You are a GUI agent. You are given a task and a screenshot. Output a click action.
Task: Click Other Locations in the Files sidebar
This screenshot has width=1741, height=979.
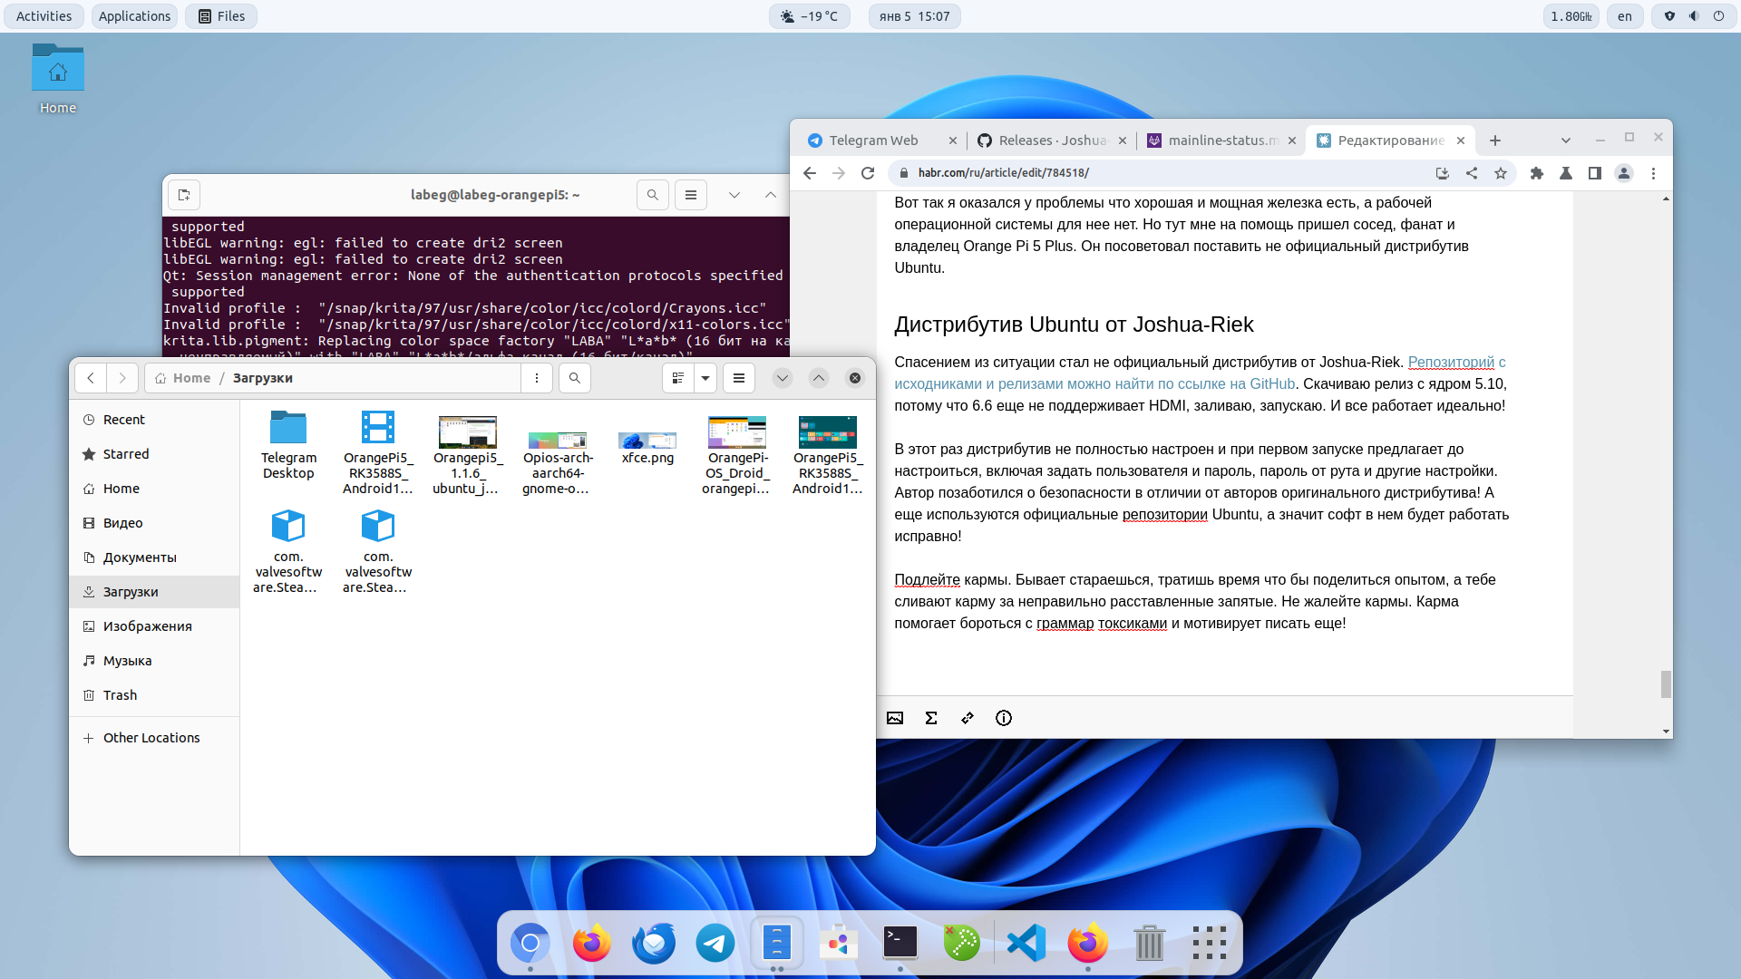pyautogui.click(x=151, y=737)
